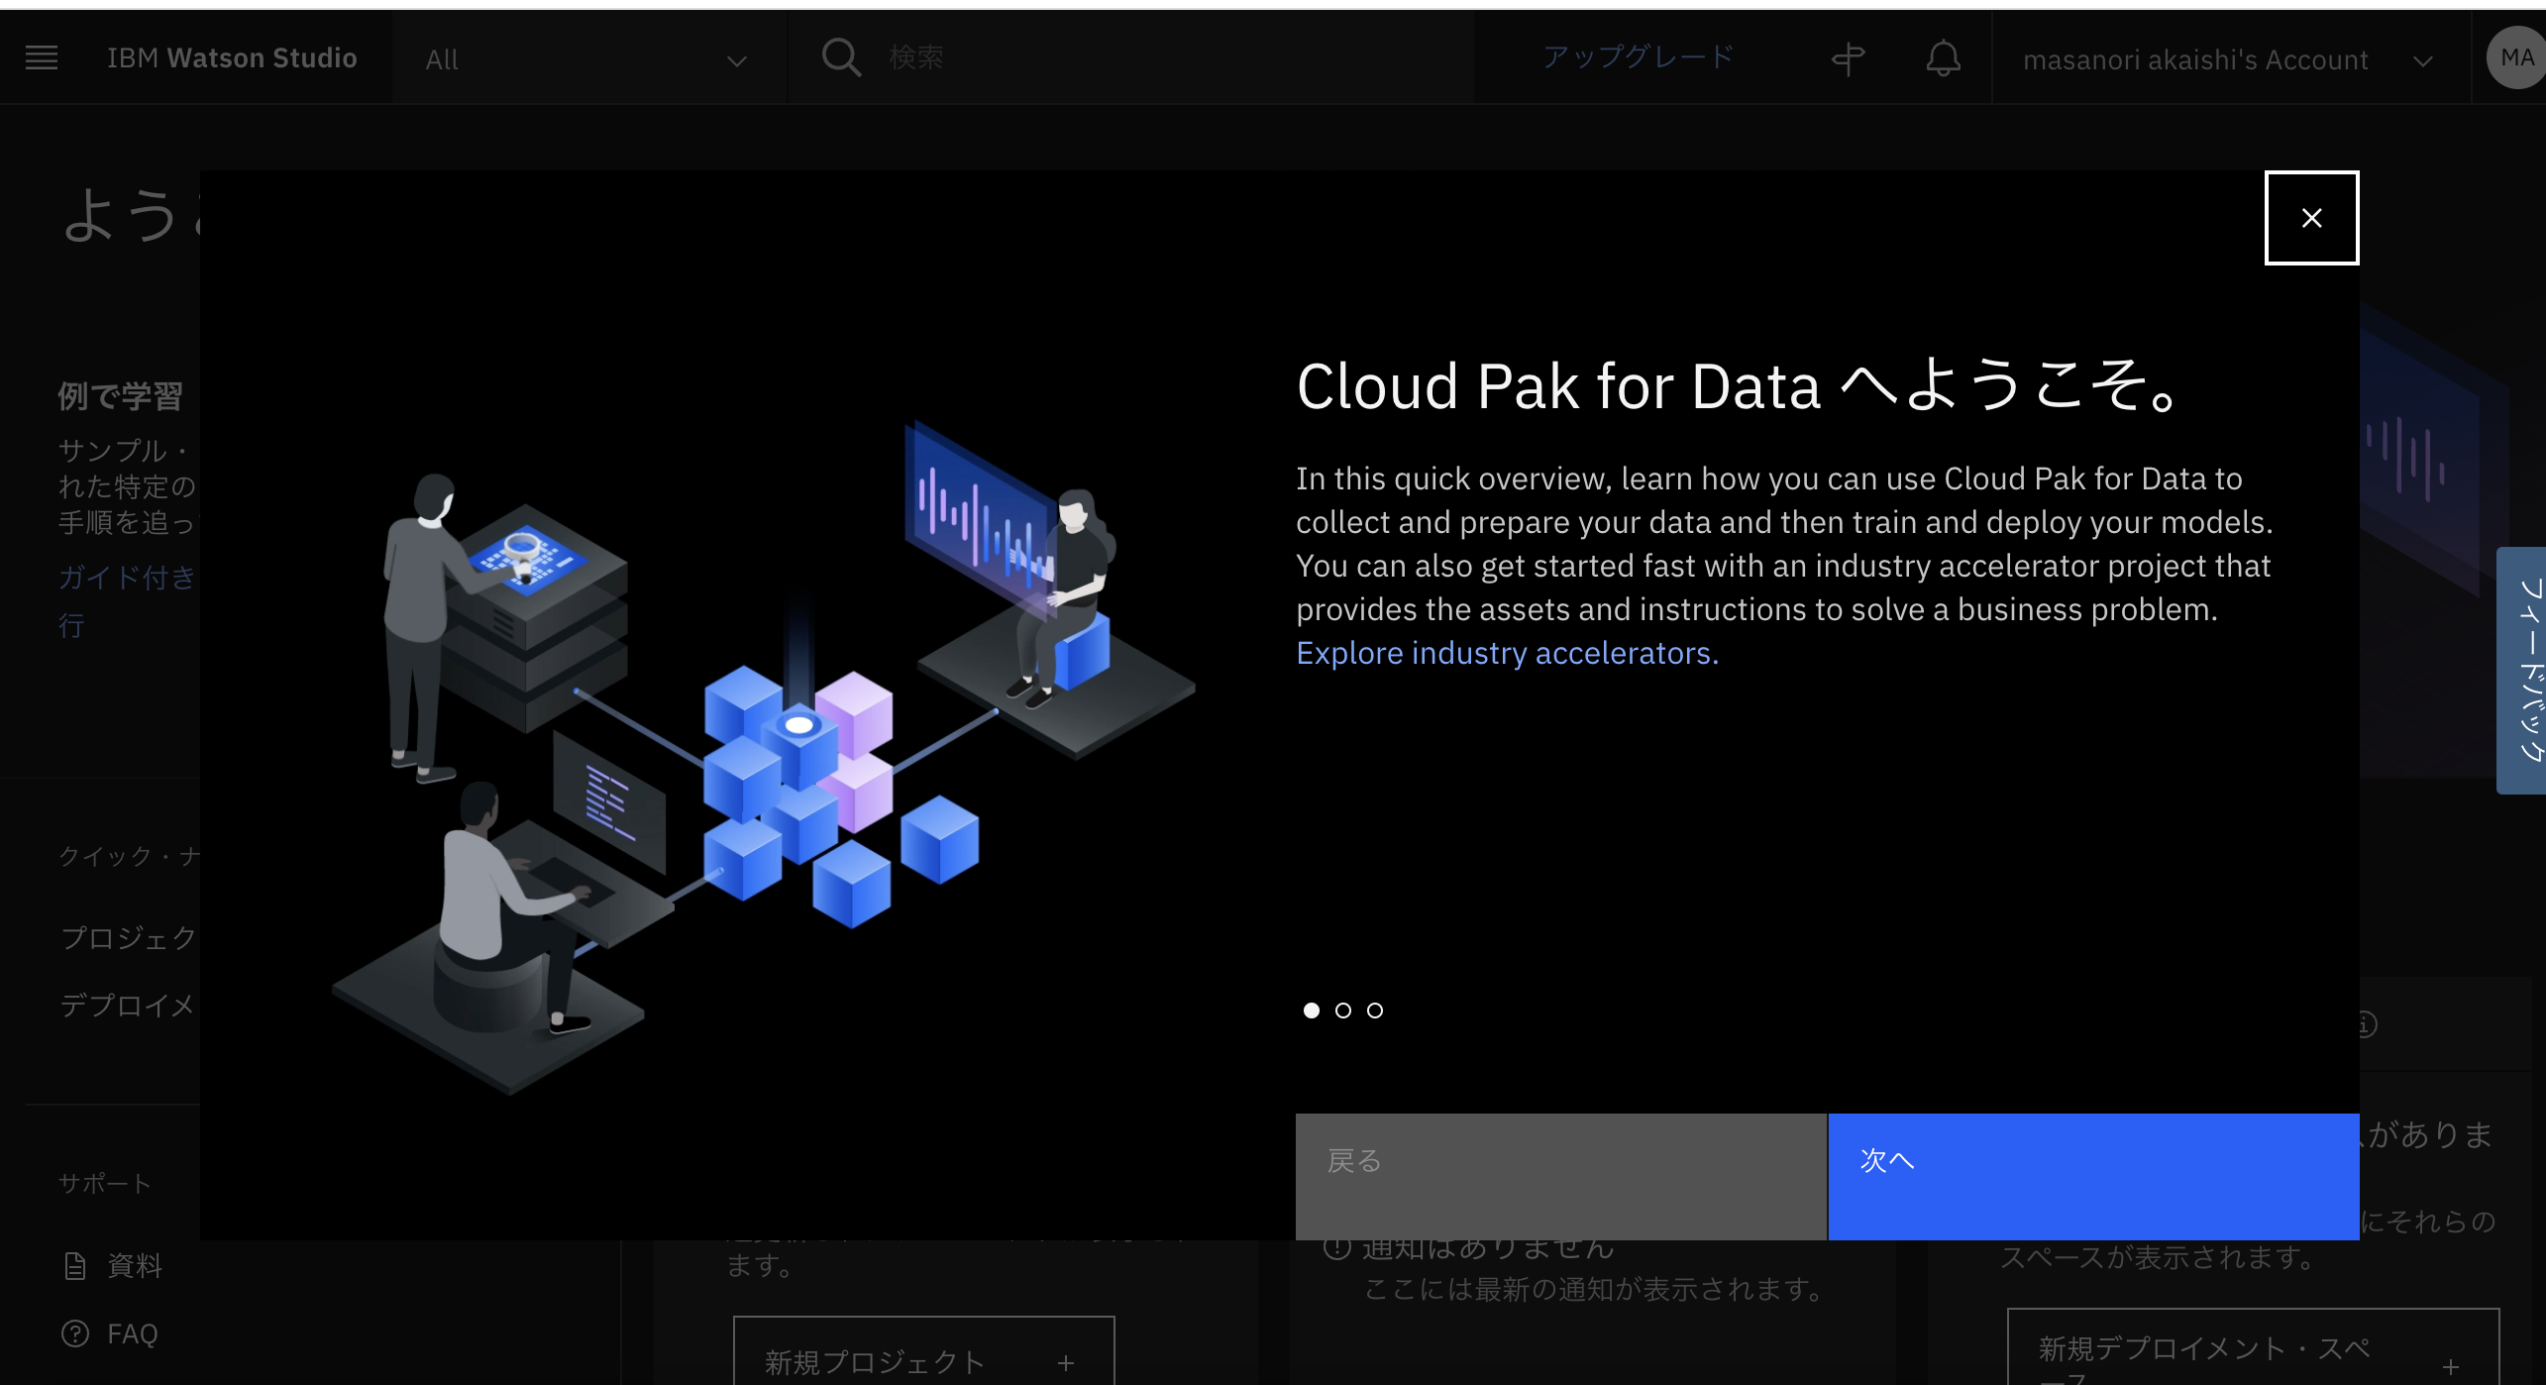Click the FAQ question mark icon

pyautogui.click(x=76, y=1332)
